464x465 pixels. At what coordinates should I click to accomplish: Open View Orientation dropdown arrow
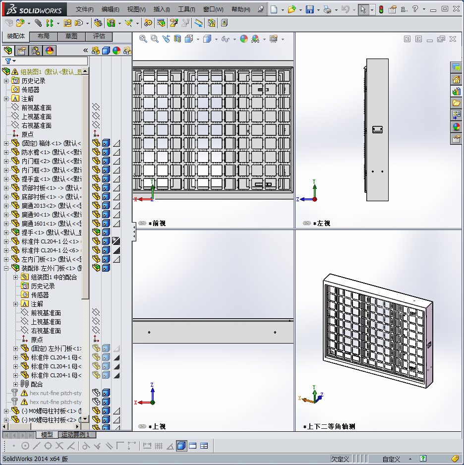click(198, 40)
